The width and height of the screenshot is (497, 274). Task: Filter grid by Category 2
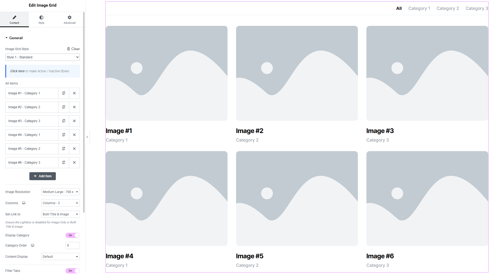pos(448,9)
